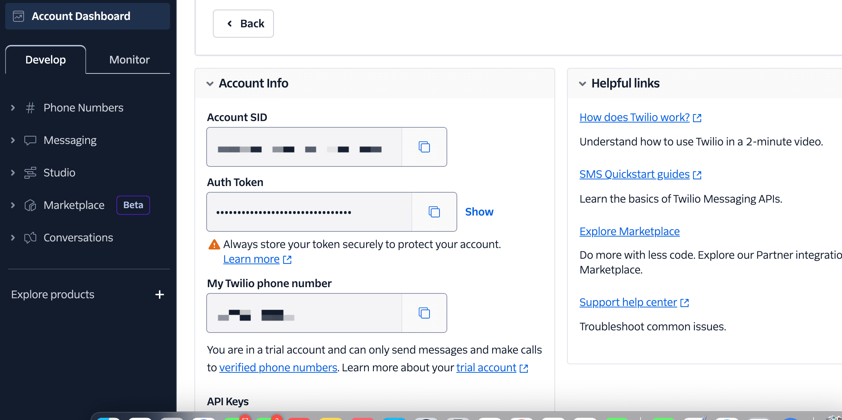Screen dimensions: 842x420
Task: Collapse the Account Info section
Action: (x=210, y=84)
